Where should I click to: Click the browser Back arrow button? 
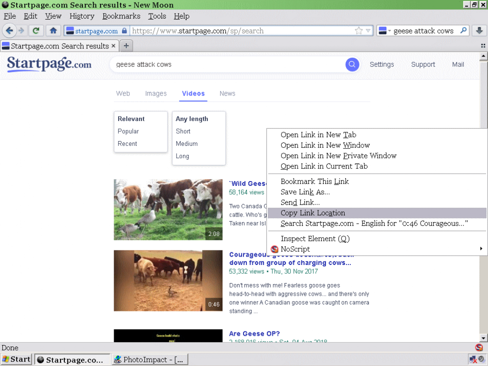(9, 31)
